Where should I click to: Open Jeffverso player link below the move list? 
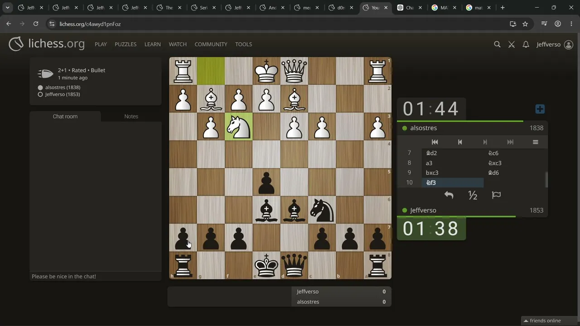tap(423, 211)
